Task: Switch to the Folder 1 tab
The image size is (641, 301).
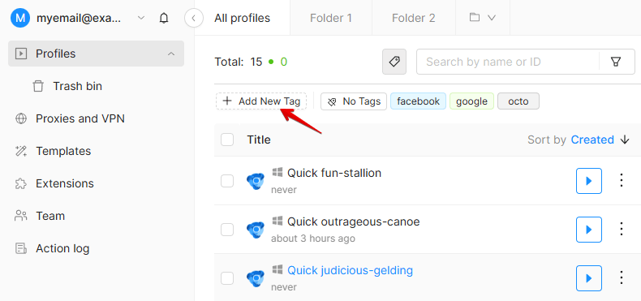Action: click(x=331, y=18)
